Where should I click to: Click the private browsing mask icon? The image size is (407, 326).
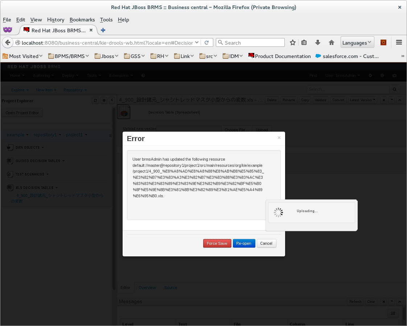tap(8, 30)
